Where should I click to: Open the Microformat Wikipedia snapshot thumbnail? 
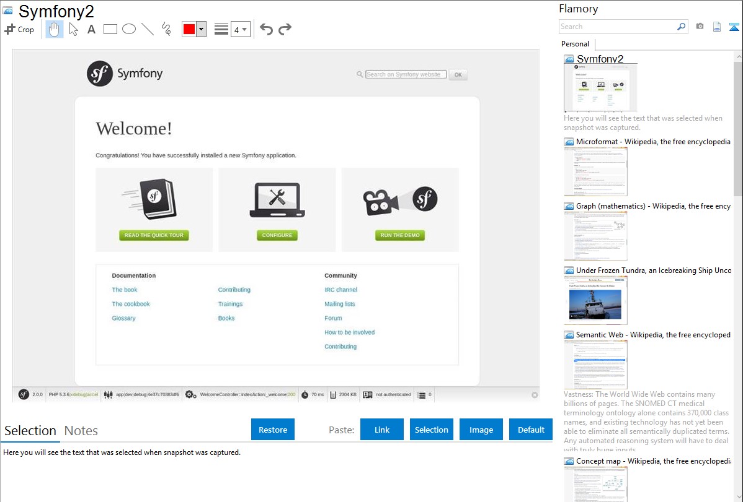point(595,171)
